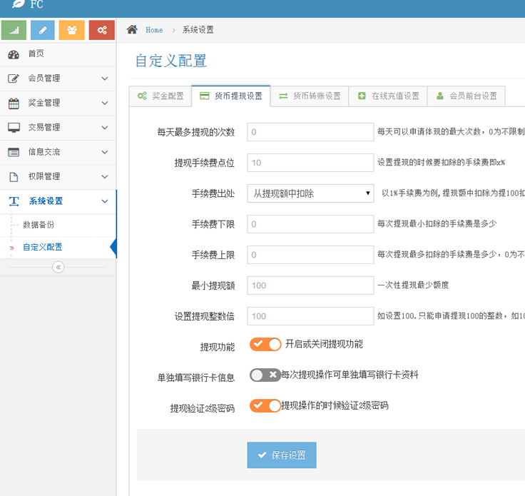525x496 pixels.
Task: Disable the 提现验证2级密码 switch
Action: tap(265, 406)
